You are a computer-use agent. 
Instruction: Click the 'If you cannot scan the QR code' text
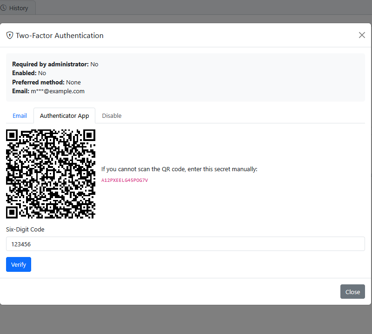(x=179, y=169)
